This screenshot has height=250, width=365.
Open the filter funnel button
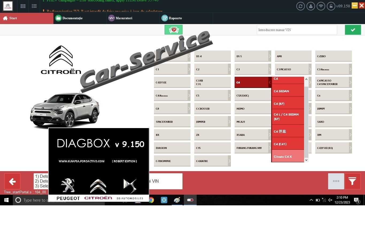point(352,181)
